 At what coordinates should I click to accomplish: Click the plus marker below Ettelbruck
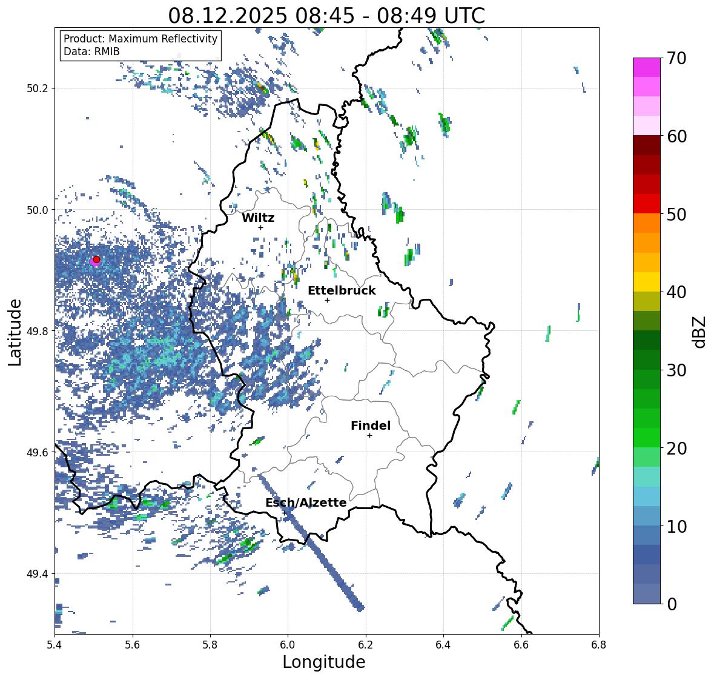tap(327, 300)
